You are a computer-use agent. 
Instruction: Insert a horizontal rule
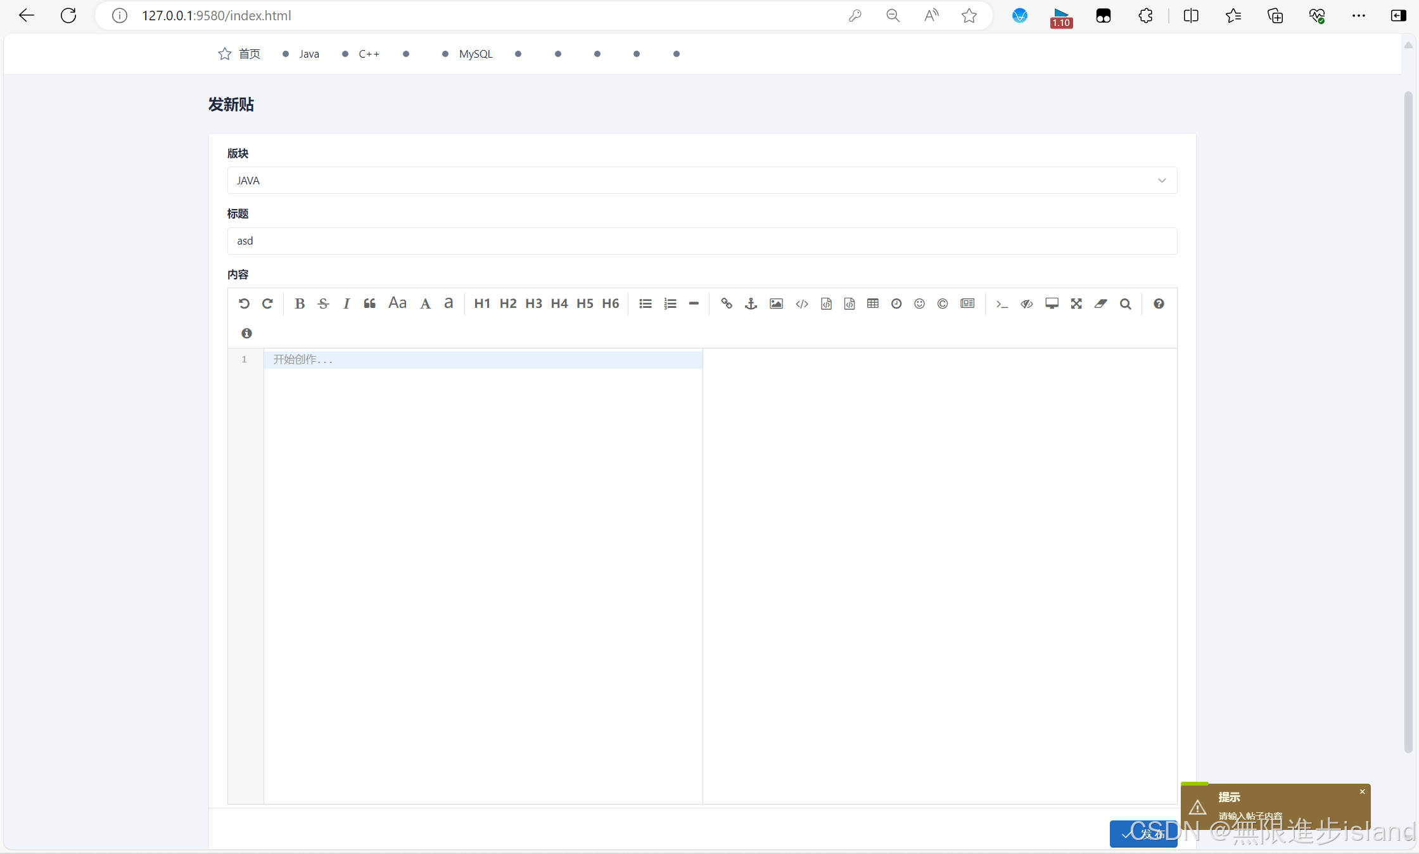[x=694, y=303]
